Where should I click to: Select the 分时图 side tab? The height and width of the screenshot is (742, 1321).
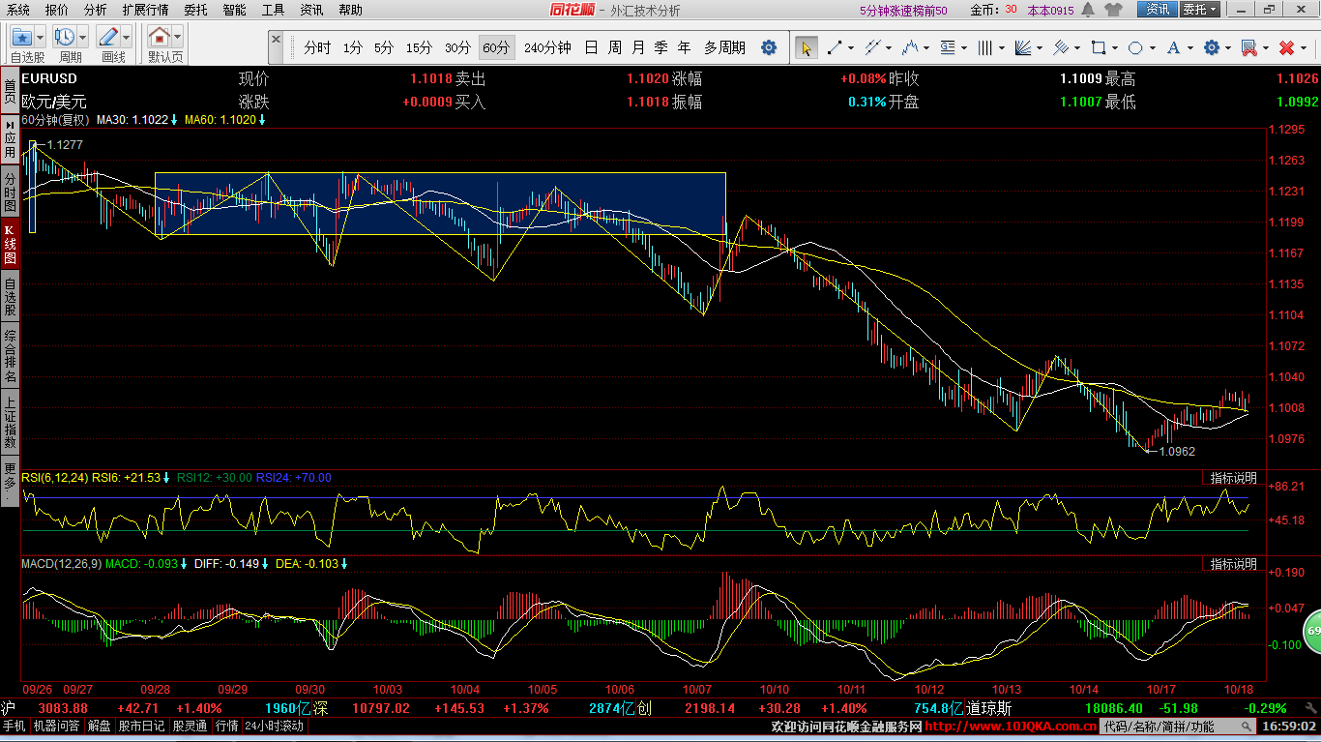point(10,192)
